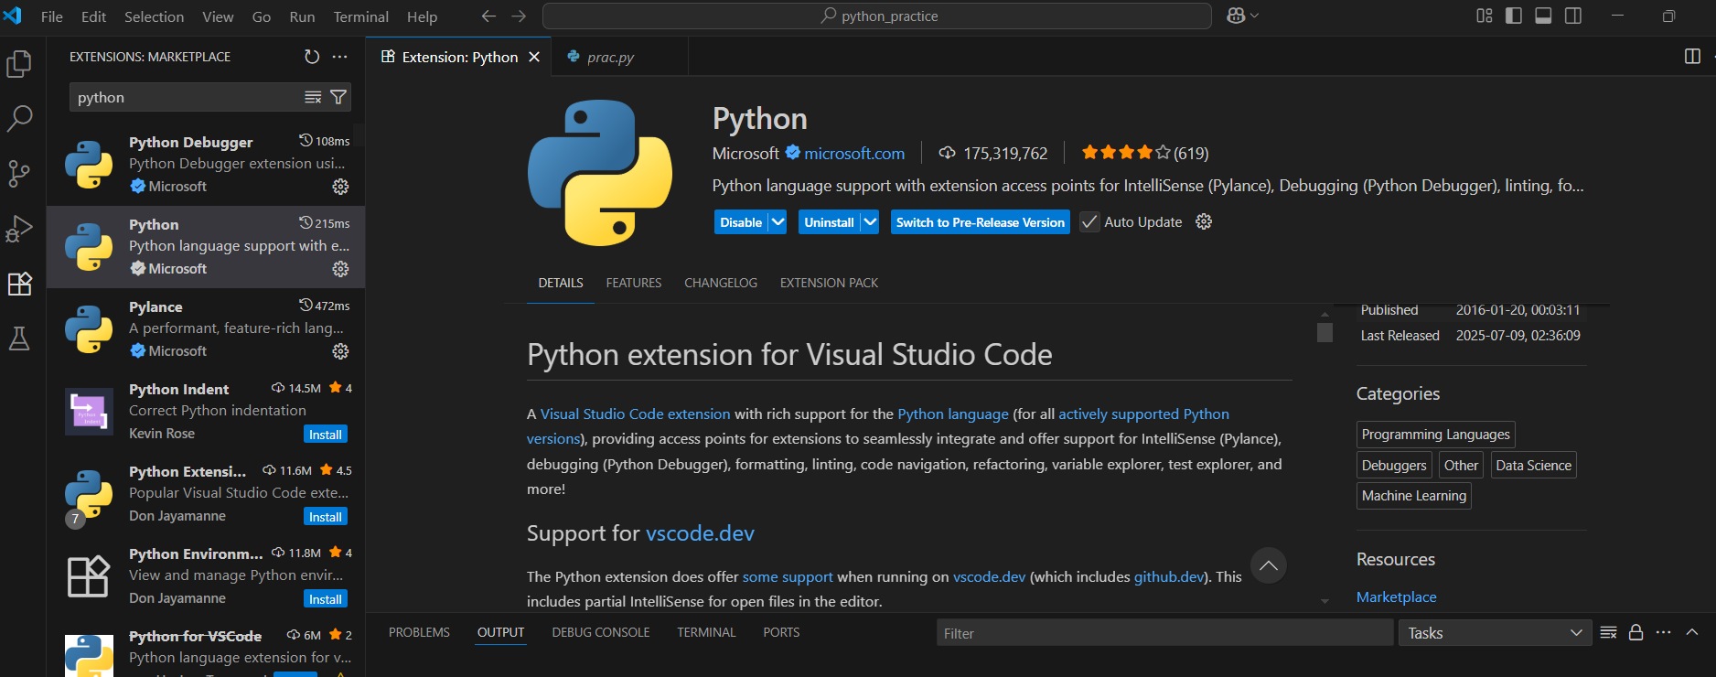
Task: Toggle primary side bar visibility
Action: (x=1514, y=16)
